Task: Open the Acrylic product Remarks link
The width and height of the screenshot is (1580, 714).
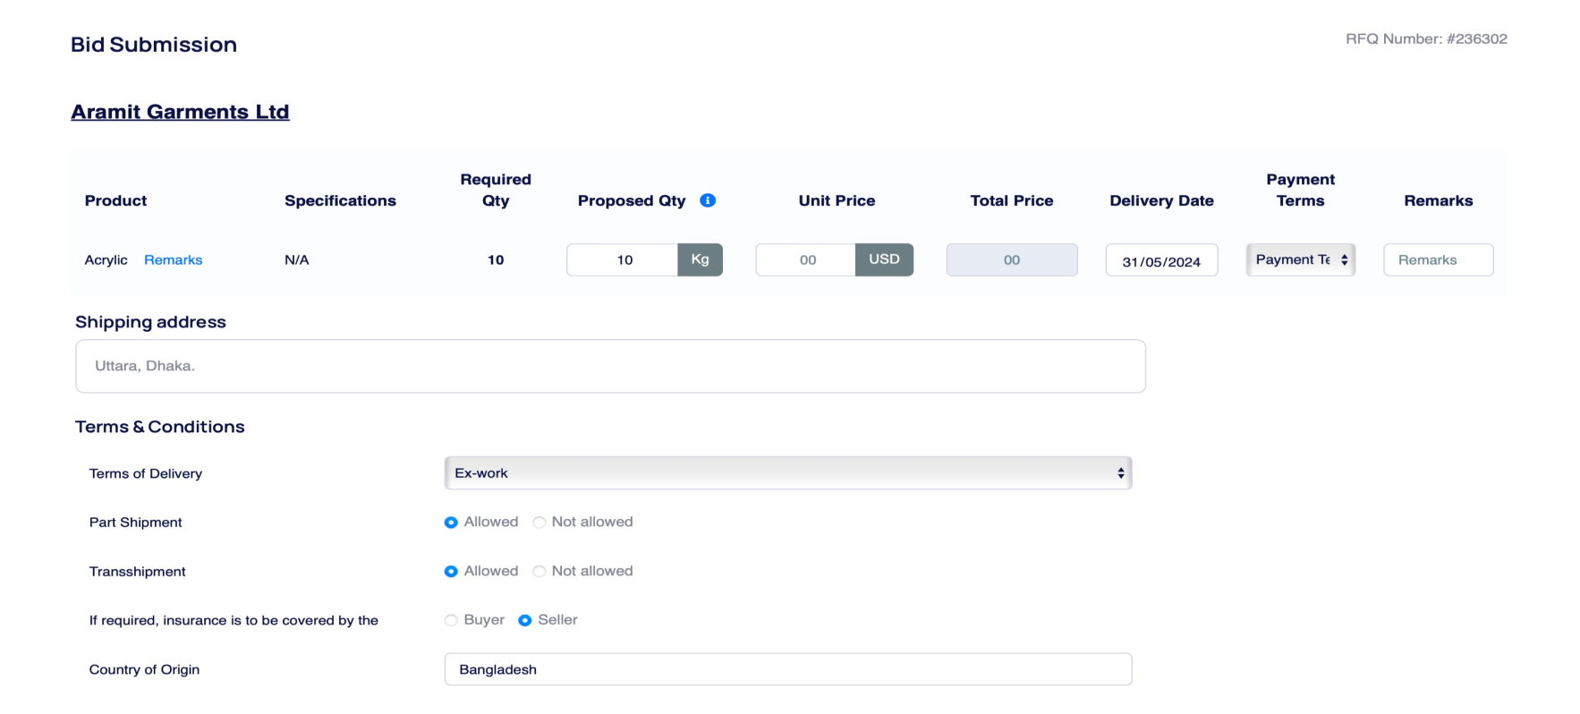Action: 173,259
